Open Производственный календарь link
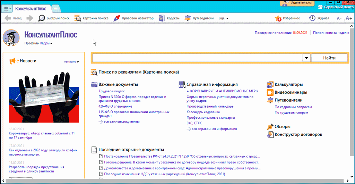Screen dimensions: 355x184 point(210,106)
